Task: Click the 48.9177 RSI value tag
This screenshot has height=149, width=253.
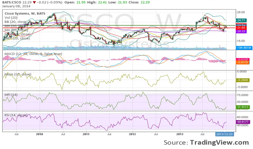Action: (243, 122)
